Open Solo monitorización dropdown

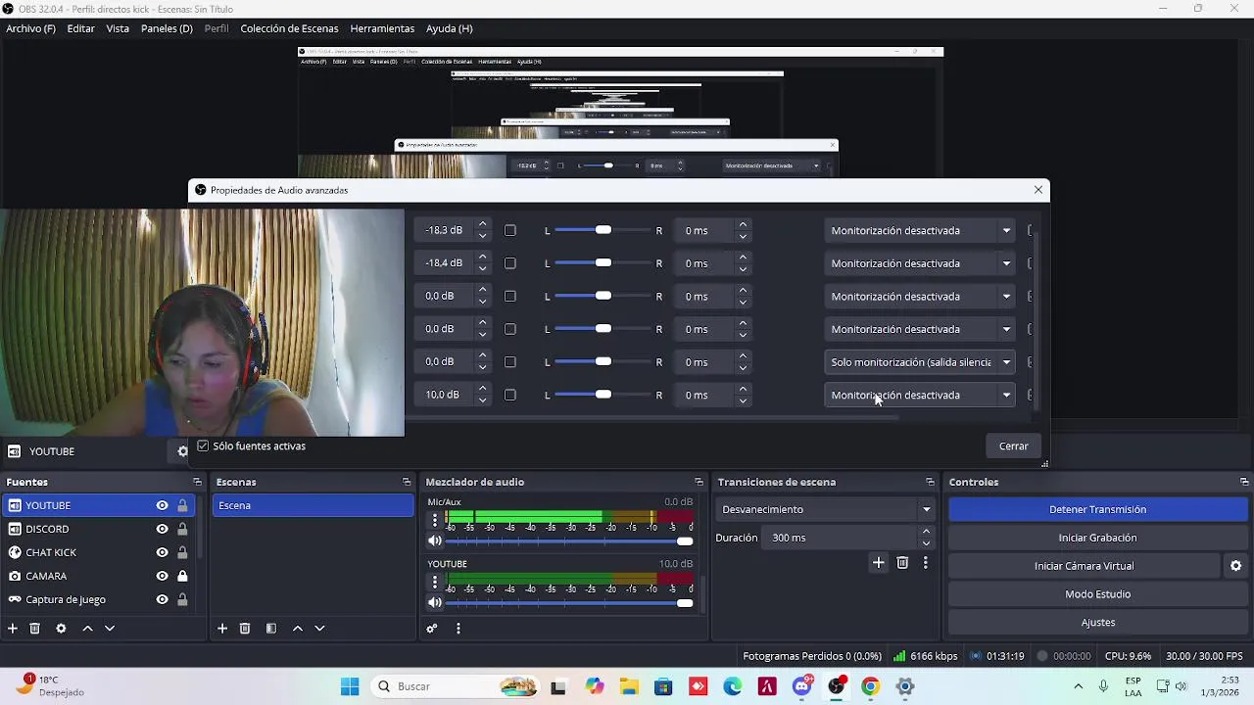(919, 362)
